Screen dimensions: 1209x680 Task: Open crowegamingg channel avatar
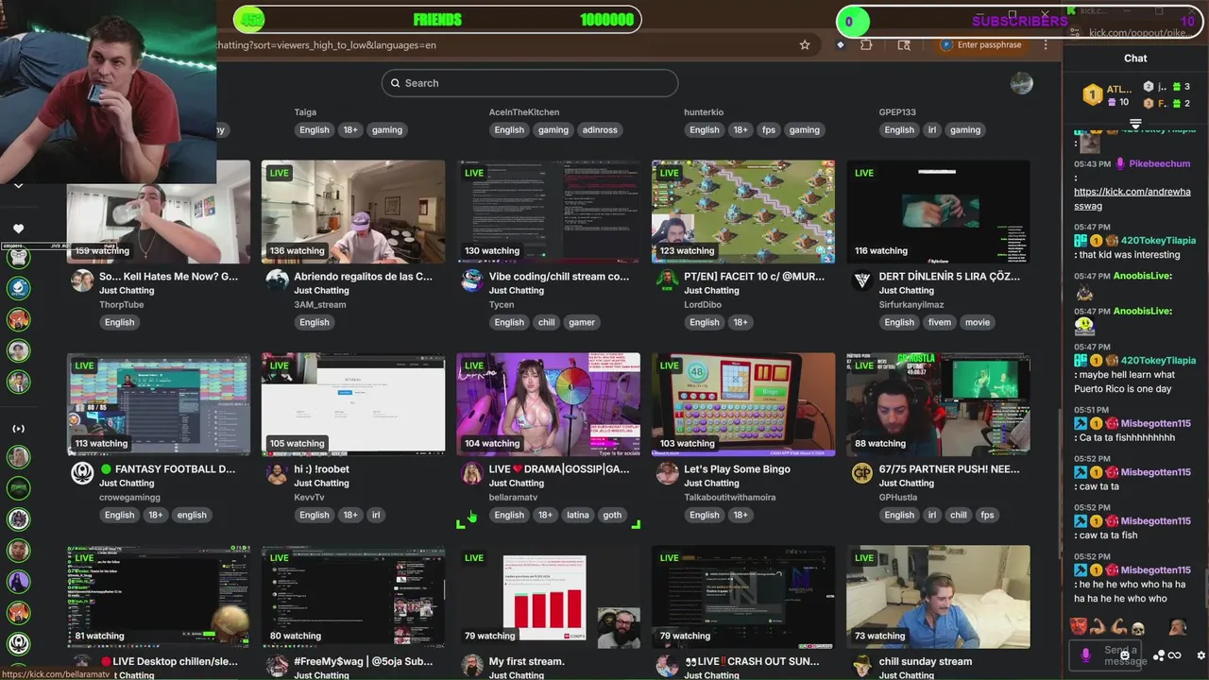(x=83, y=472)
